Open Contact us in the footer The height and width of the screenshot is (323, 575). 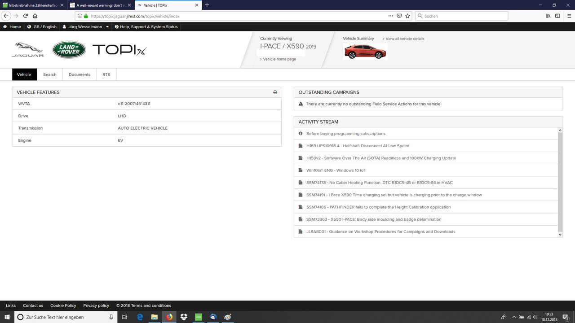point(33,306)
